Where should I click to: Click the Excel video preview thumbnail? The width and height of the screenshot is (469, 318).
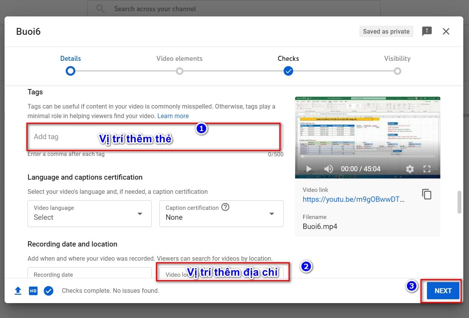(x=368, y=137)
